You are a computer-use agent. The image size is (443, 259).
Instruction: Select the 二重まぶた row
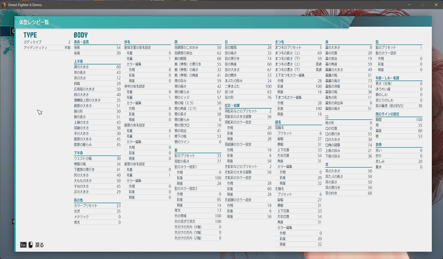pyautogui.click(x=248, y=86)
